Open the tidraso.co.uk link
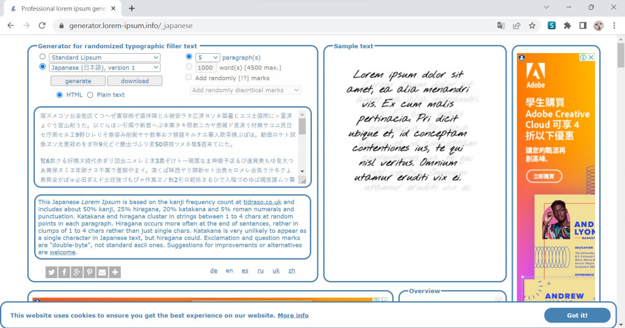This screenshot has width=625, height=328. point(262,202)
